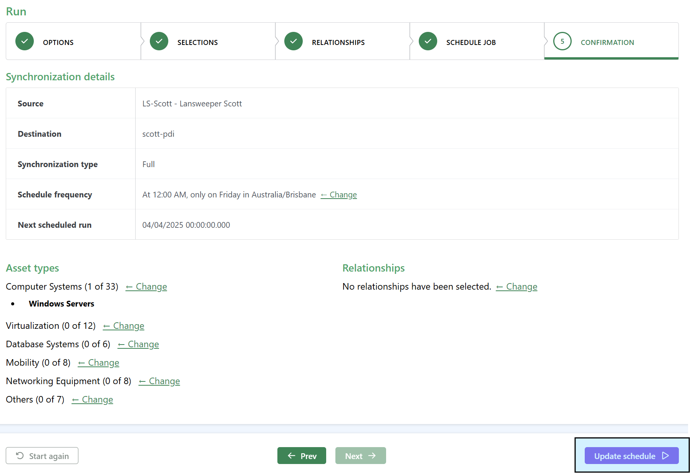Image resolution: width=690 pixels, height=474 pixels.
Task: Click the '04/04/2025 00:00:00.000' next run value
Action: click(186, 225)
